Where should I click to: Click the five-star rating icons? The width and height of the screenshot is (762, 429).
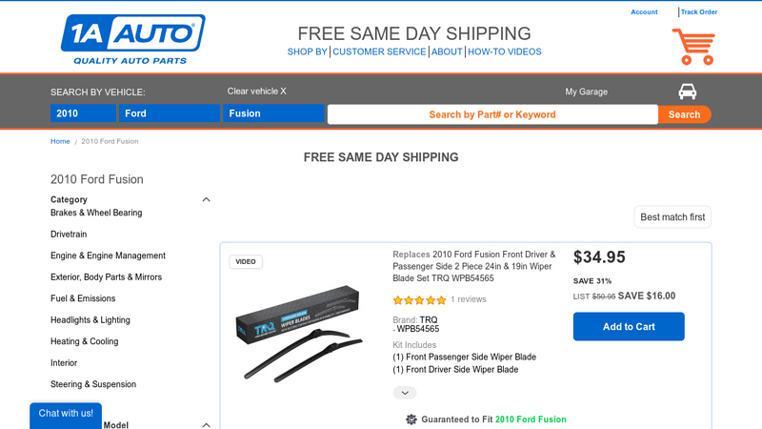click(x=419, y=299)
